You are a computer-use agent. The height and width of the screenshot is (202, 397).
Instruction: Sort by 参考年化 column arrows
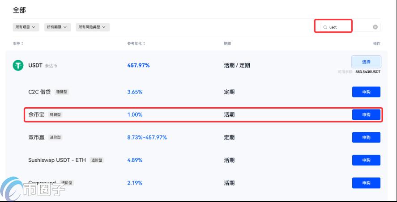click(144, 43)
